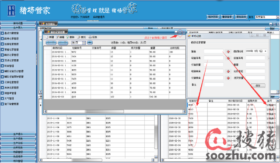The height and width of the screenshot is (163, 280).
Task: Click the 新建 (new) toolbar icon
Action: 47,37
